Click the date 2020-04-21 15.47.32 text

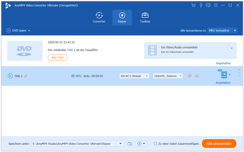tap(61, 42)
